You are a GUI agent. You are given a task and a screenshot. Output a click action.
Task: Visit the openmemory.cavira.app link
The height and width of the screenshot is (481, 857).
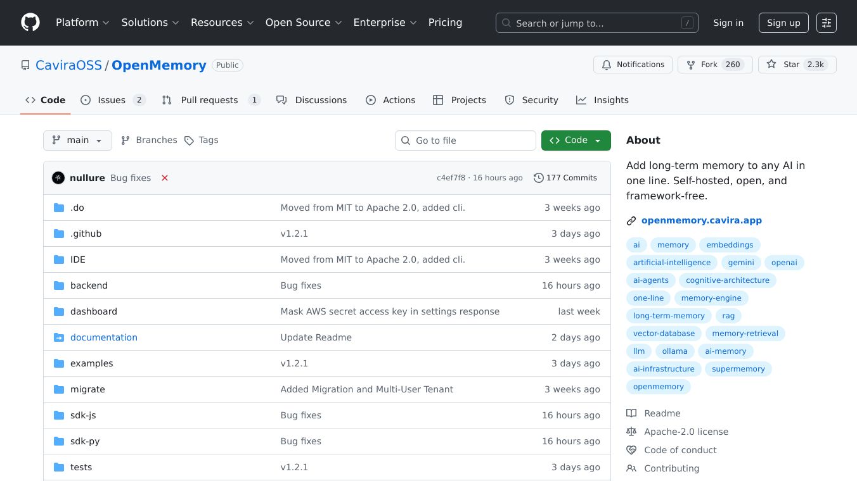701,220
